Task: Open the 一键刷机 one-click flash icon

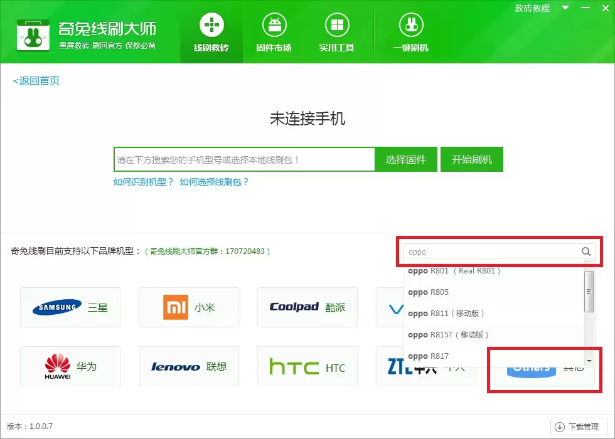Action: pyautogui.click(x=410, y=31)
